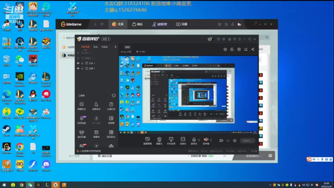Click the stream preview canvas
Screen dimensions: 334x188
pyautogui.click(x=188, y=95)
